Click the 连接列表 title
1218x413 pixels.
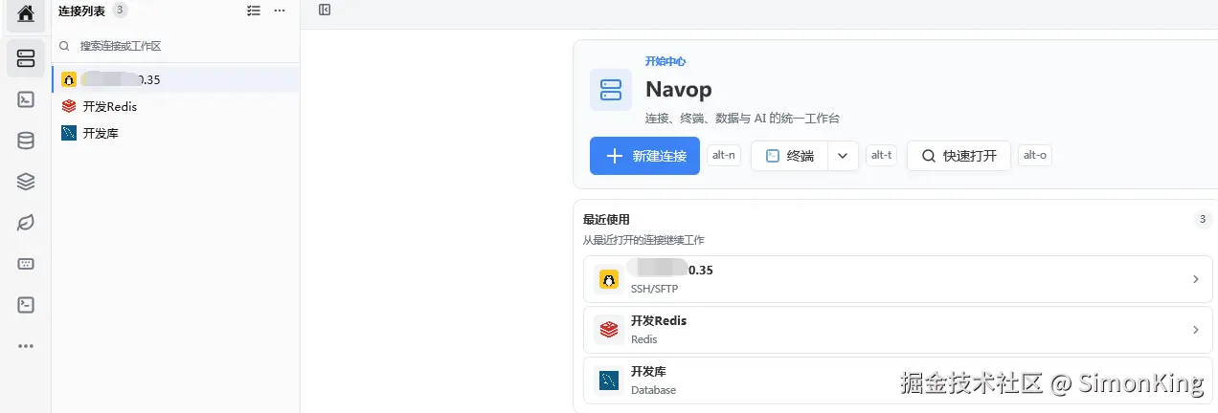[81, 11]
